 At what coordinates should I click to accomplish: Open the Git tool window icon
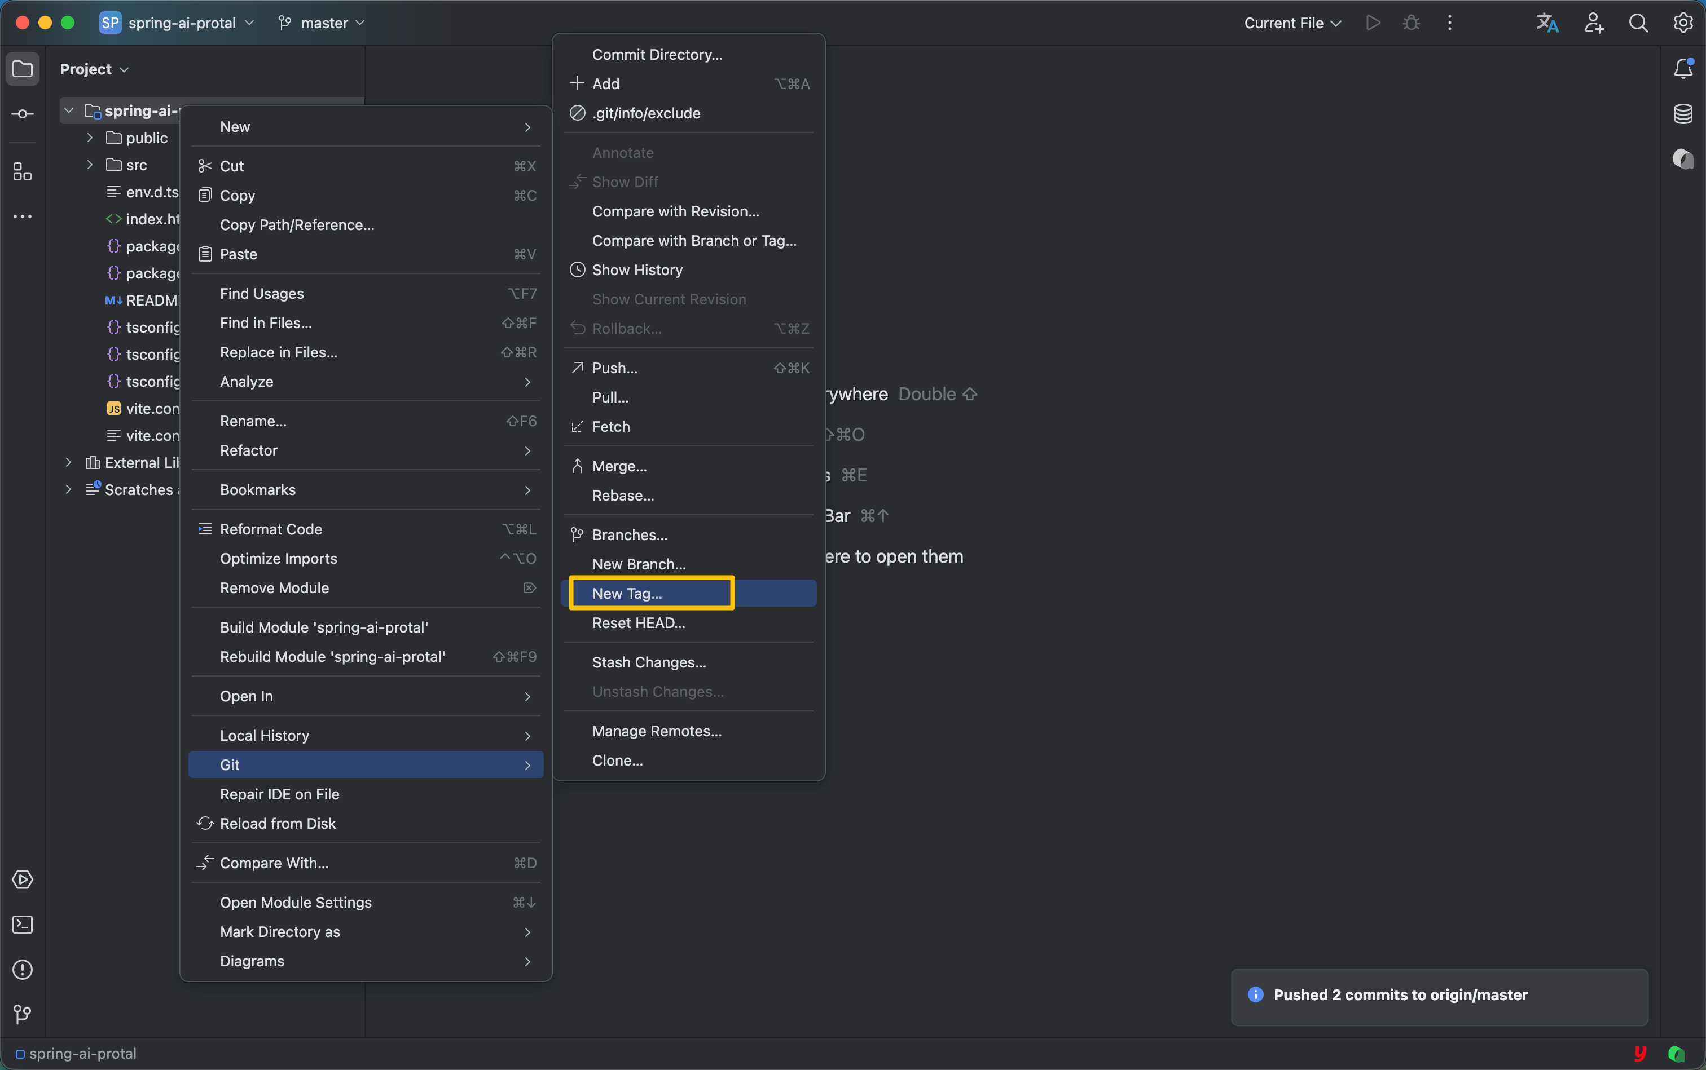point(23,1014)
